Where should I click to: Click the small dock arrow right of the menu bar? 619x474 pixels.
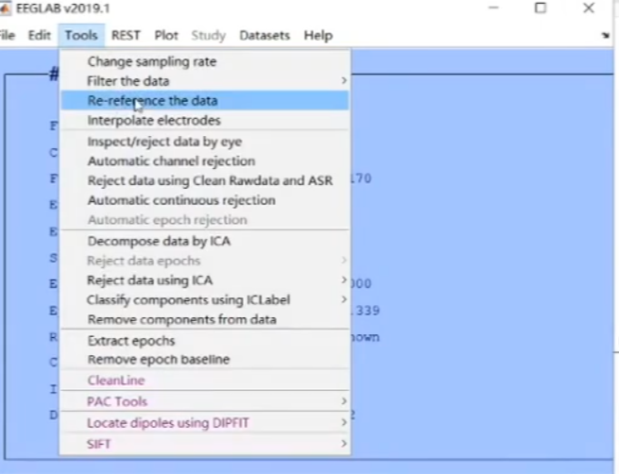[x=605, y=36]
